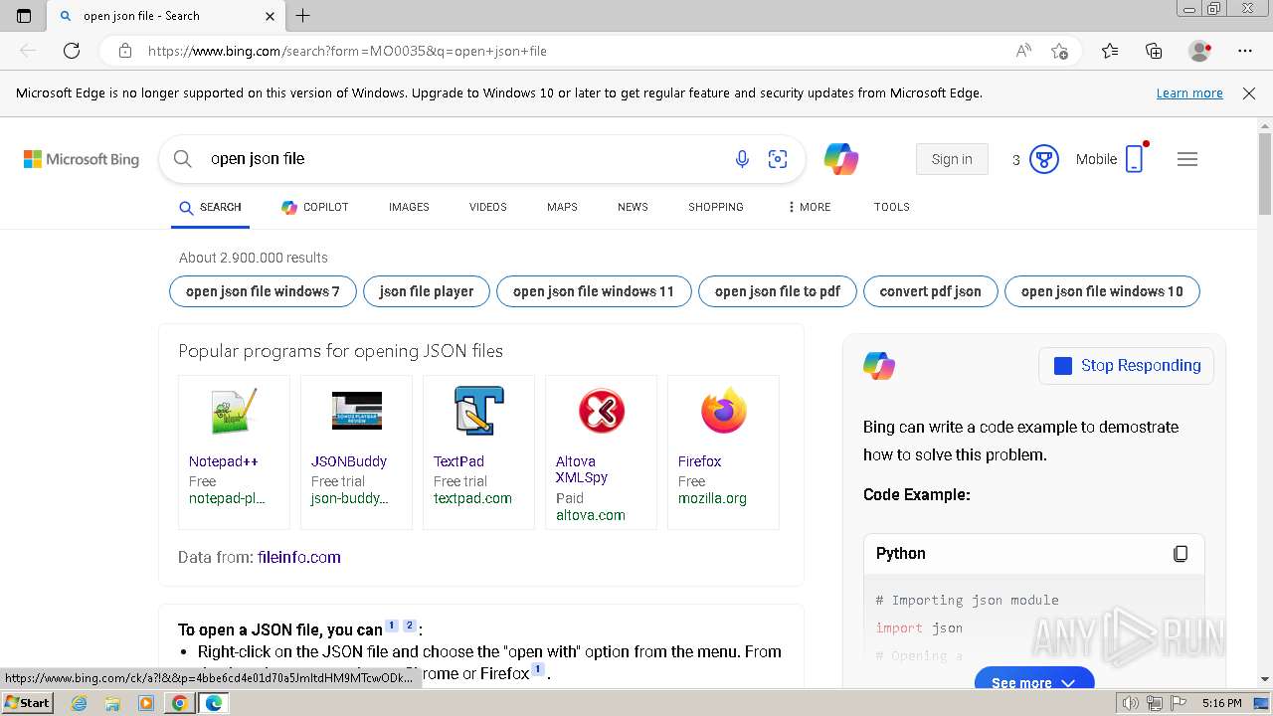
Task: Click the Notepad++ program icon
Action: pos(234,412)
